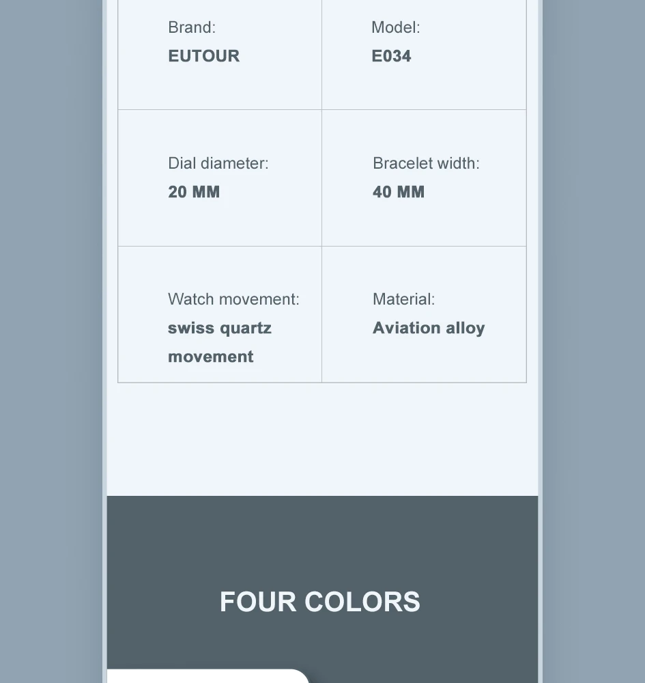Click the "Brand:" label
The width and height of the screenshot is (645, 683).
tap(192, 27)
